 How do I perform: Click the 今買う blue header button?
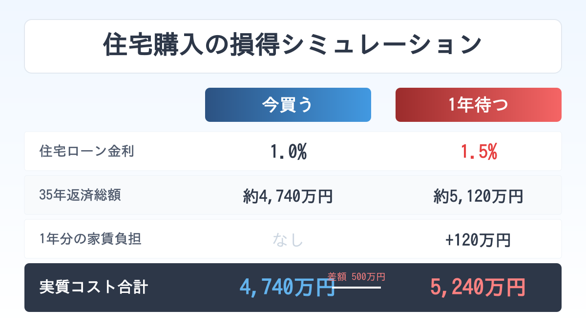(288, 105)
